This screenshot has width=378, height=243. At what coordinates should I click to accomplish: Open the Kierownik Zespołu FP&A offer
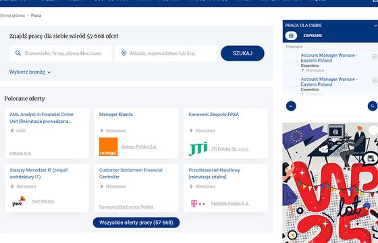pyautogui.click(x=214, y=115)
